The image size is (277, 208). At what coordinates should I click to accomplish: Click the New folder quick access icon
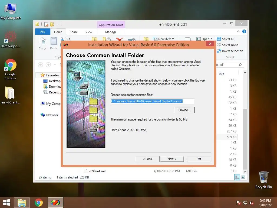(52, 24)
